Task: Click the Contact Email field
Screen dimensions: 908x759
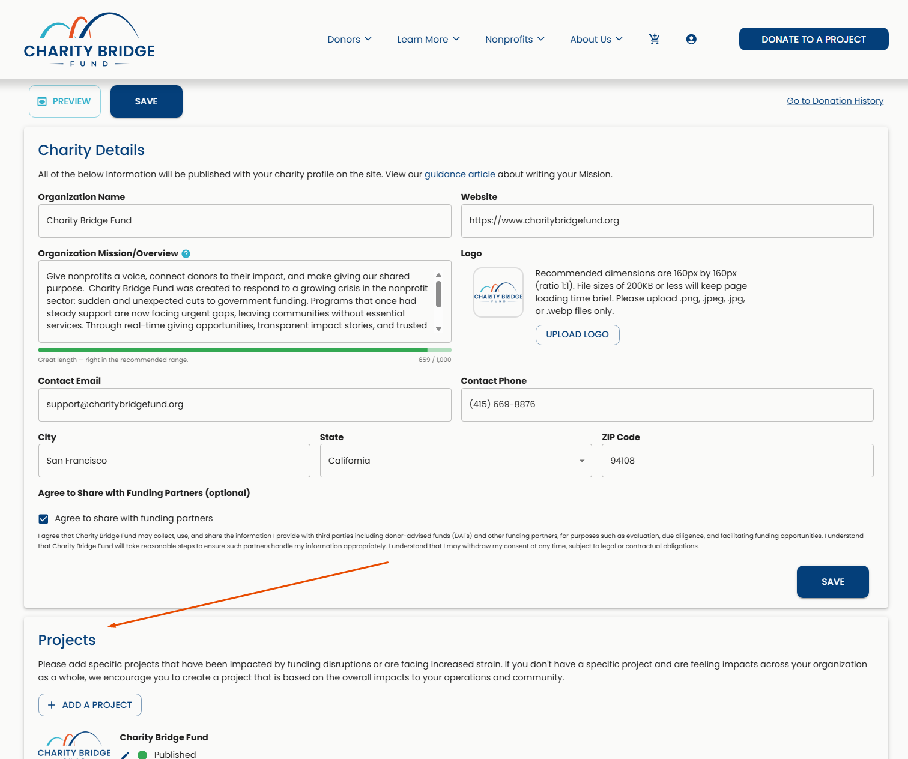Action: (x=244, y=405)
